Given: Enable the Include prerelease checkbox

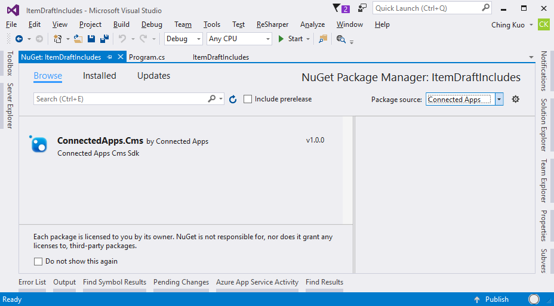Looking at the screenshot, I should [x=248, y=100].
